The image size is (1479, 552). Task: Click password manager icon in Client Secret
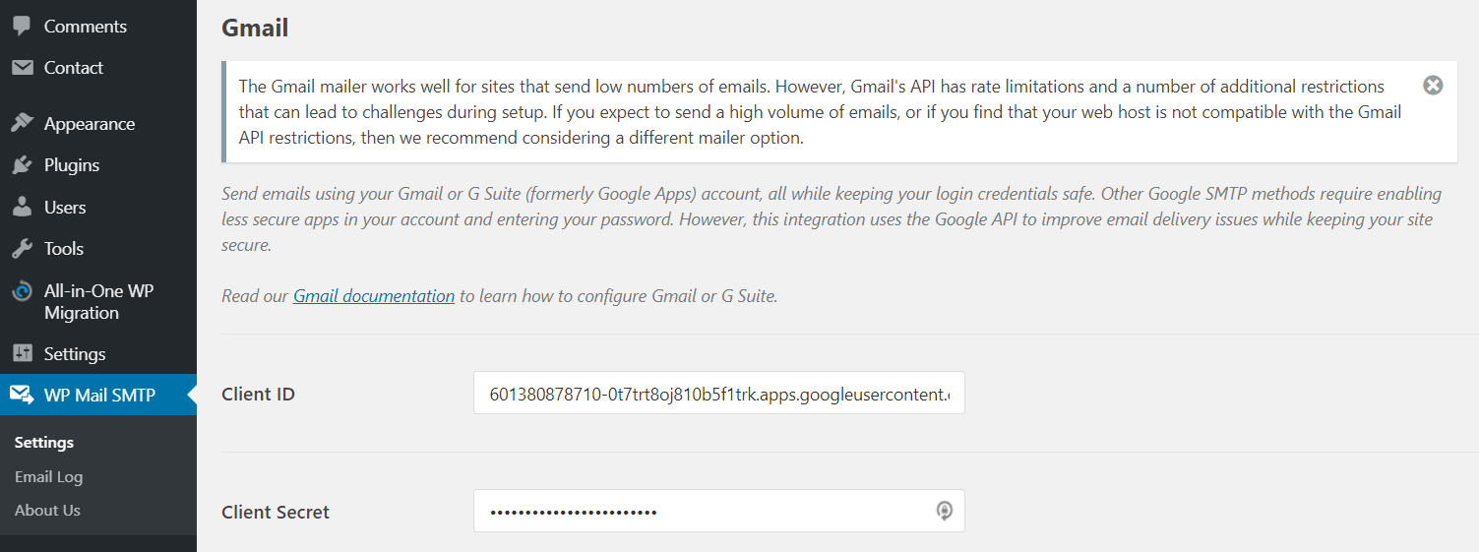pyautogui.click(x=944, y=511)
